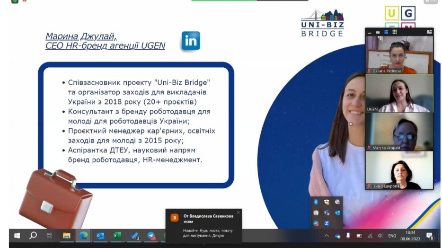Select Інна Федорова video tile

(399, 170)
